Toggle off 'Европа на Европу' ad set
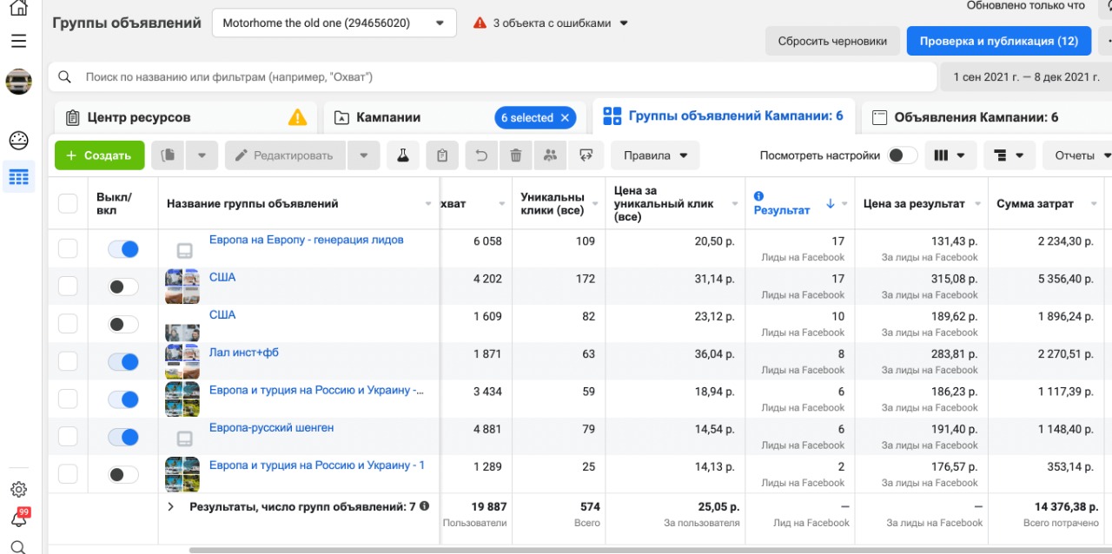The image size is (1112, 554). tap(123, 249)
